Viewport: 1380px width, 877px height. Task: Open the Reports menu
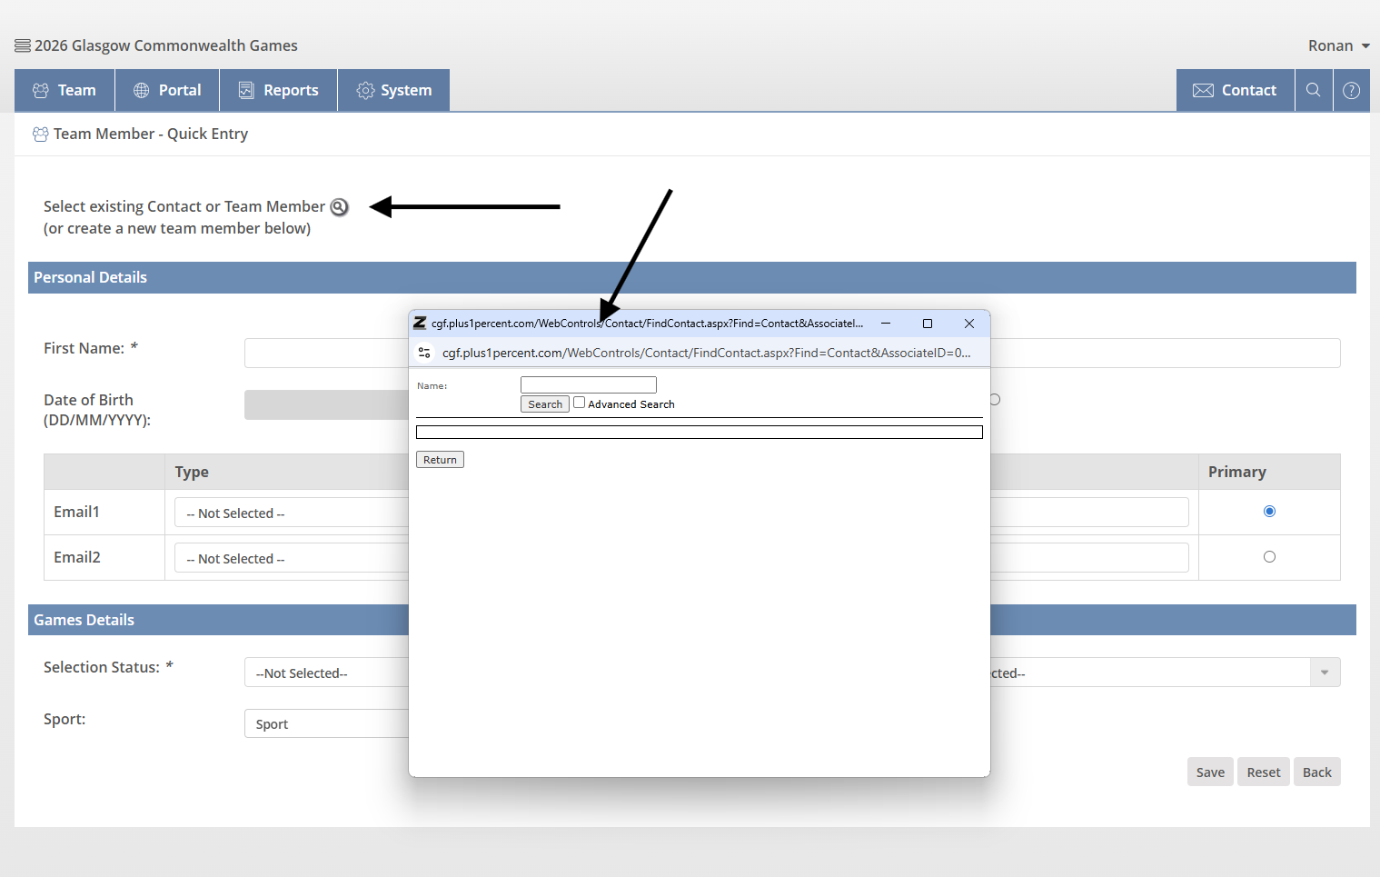278,90
